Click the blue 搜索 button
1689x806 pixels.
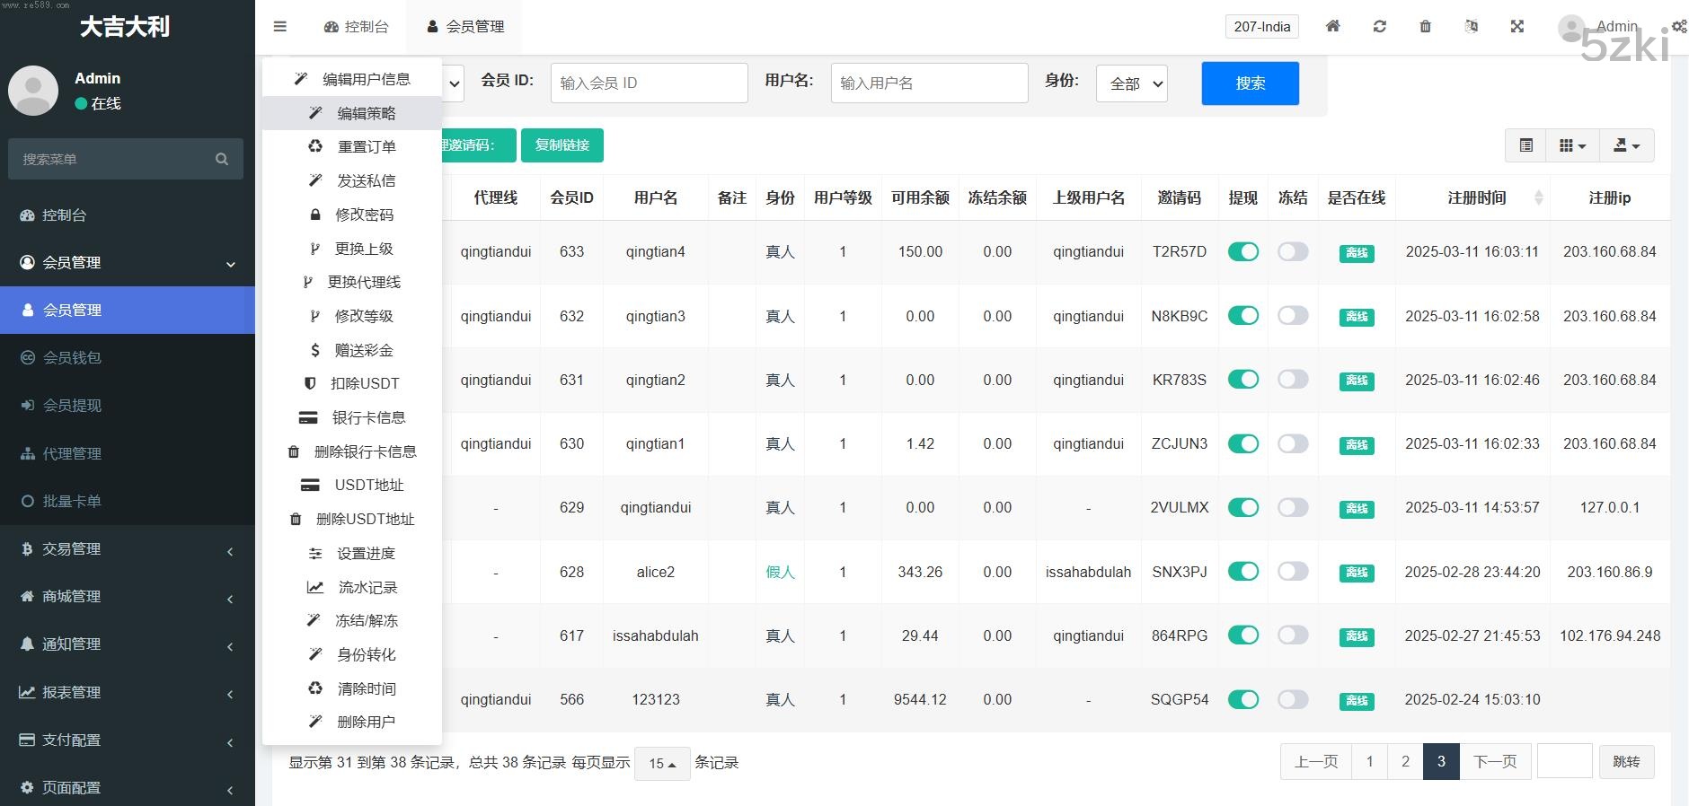tap(1250, 83)
